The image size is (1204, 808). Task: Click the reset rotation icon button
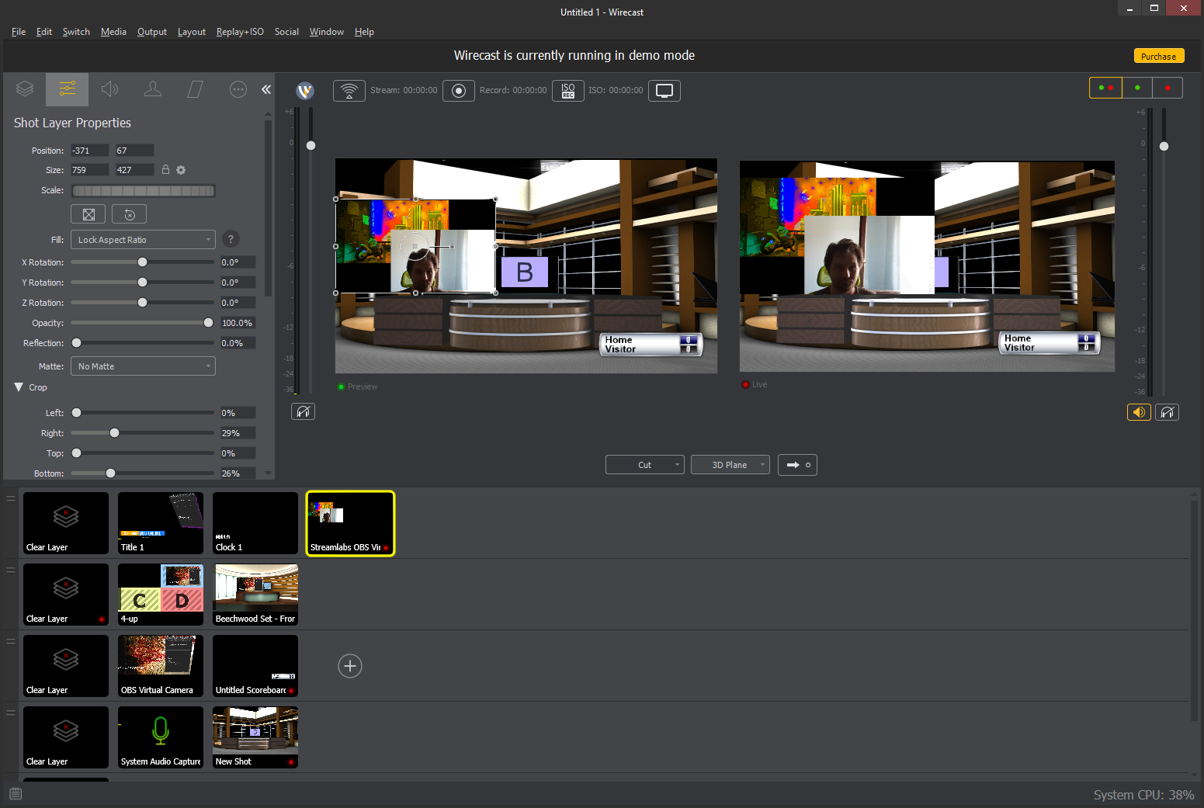pos(130,214)
